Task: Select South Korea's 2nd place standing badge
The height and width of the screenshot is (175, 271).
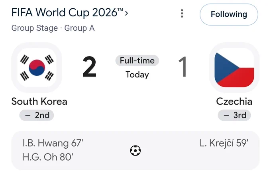Action: coord(37,115)
